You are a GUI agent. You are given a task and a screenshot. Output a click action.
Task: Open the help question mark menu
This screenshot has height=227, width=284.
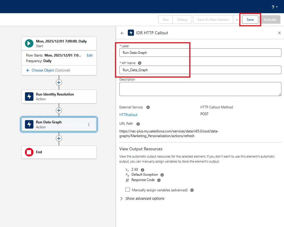[274, 7]
